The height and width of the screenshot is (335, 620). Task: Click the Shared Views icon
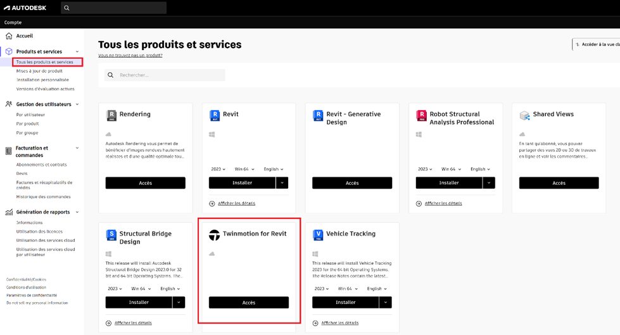tap(525, 115)
